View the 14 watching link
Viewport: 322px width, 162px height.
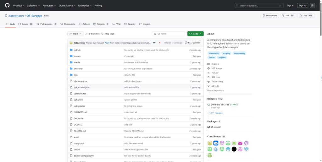(x=215, y=82)
